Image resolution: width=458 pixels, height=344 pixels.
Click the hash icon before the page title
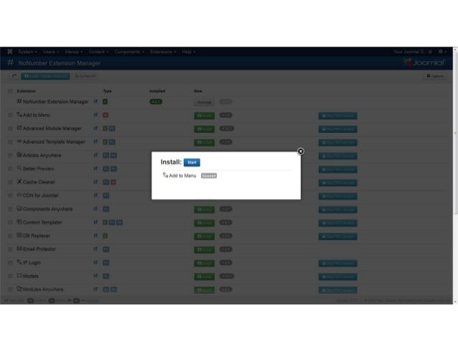coord(10,62)
